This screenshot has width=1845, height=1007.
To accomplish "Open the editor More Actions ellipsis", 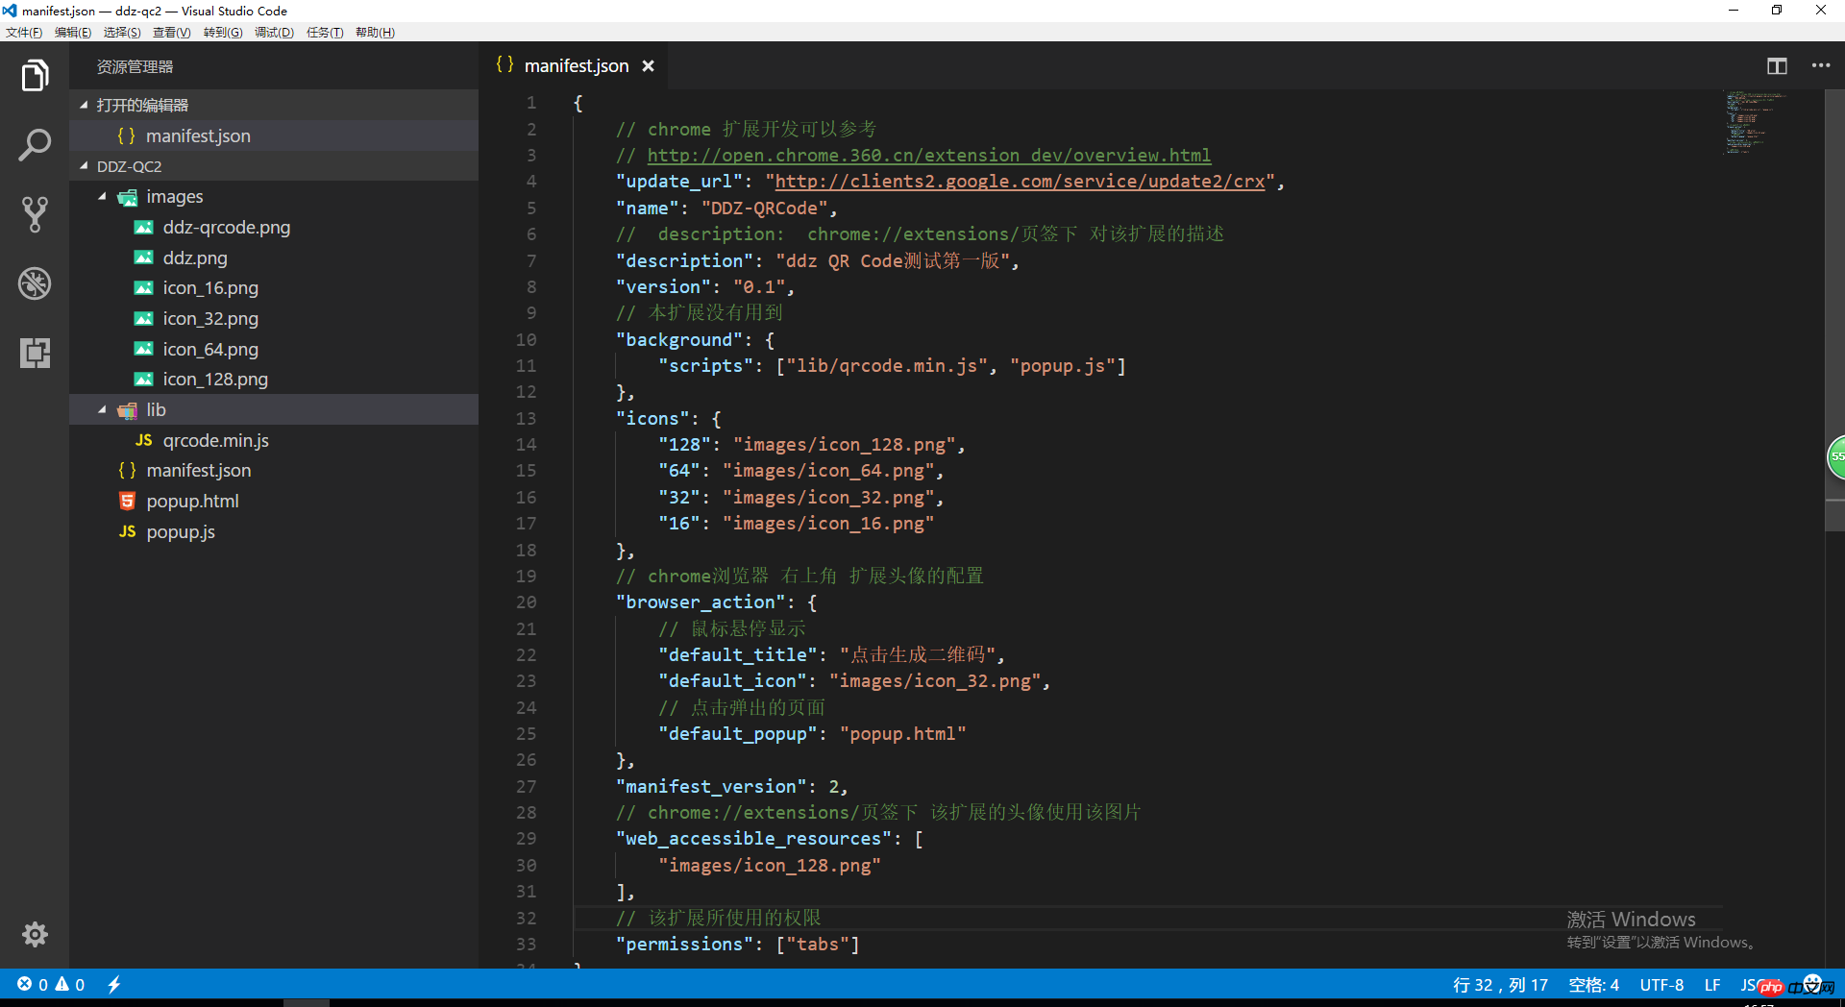I will [x=1820, y=65].
